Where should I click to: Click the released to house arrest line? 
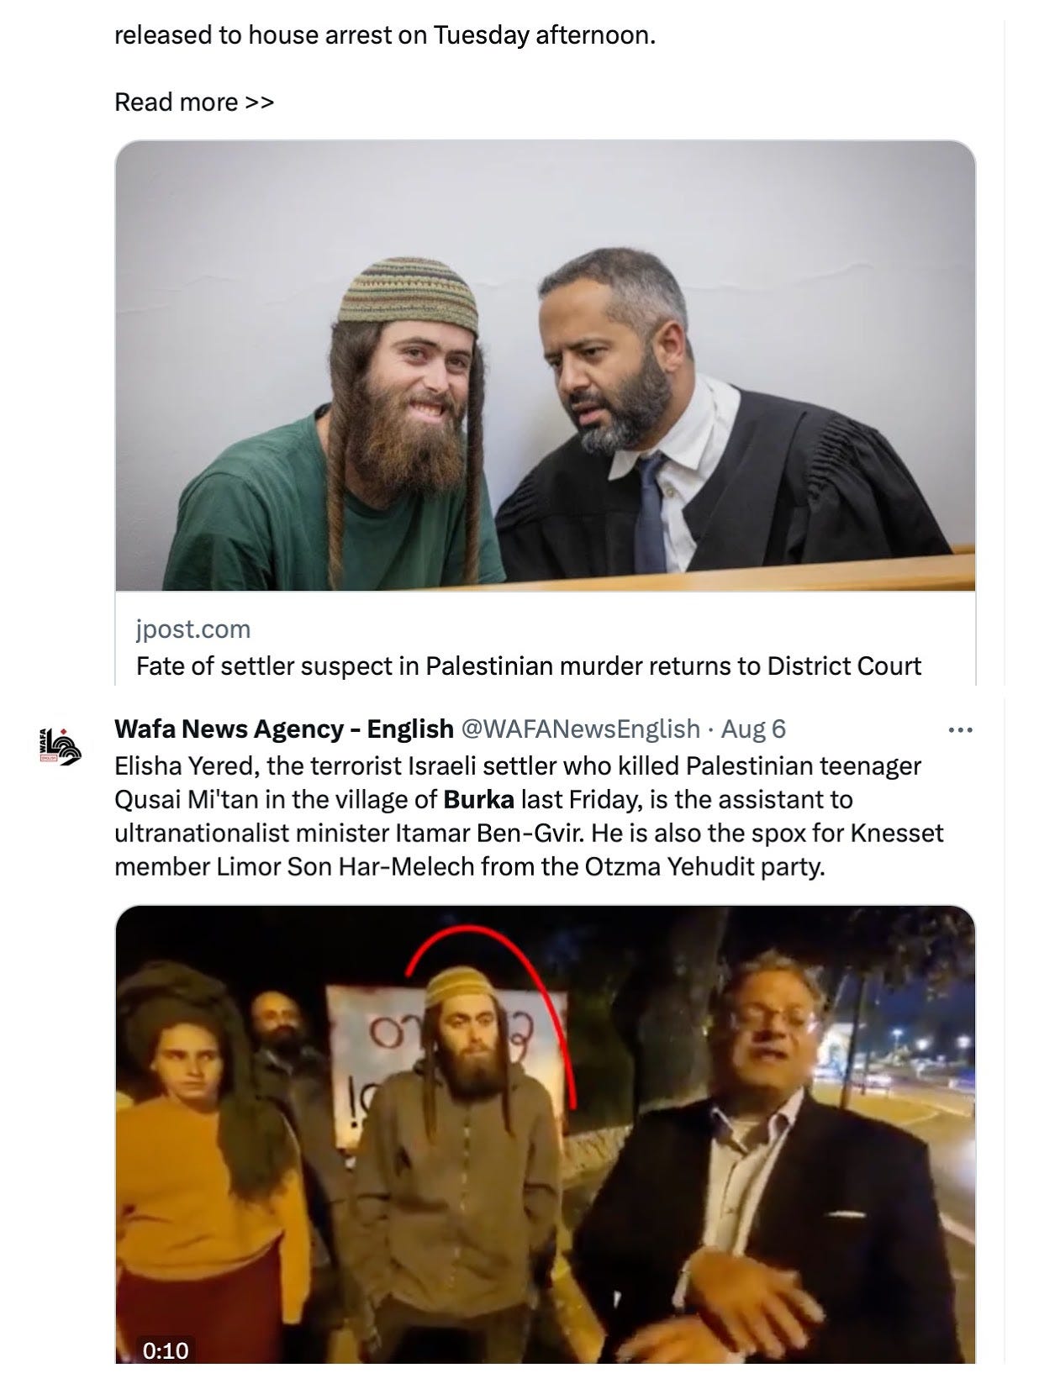(384, 36)
